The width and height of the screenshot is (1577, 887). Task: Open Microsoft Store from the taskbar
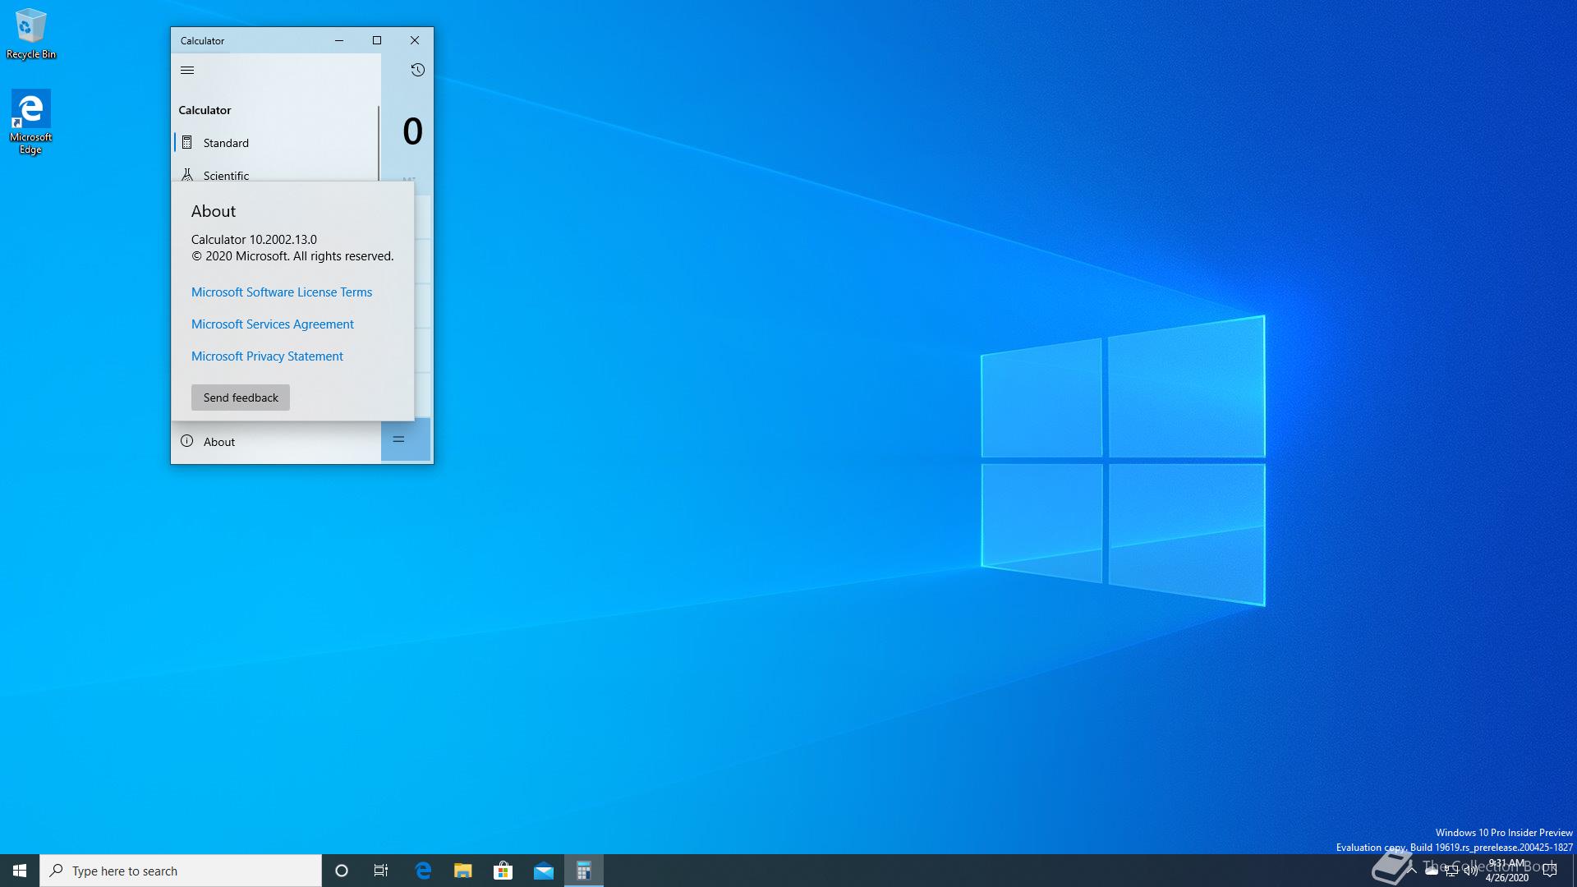click(503, 871)
